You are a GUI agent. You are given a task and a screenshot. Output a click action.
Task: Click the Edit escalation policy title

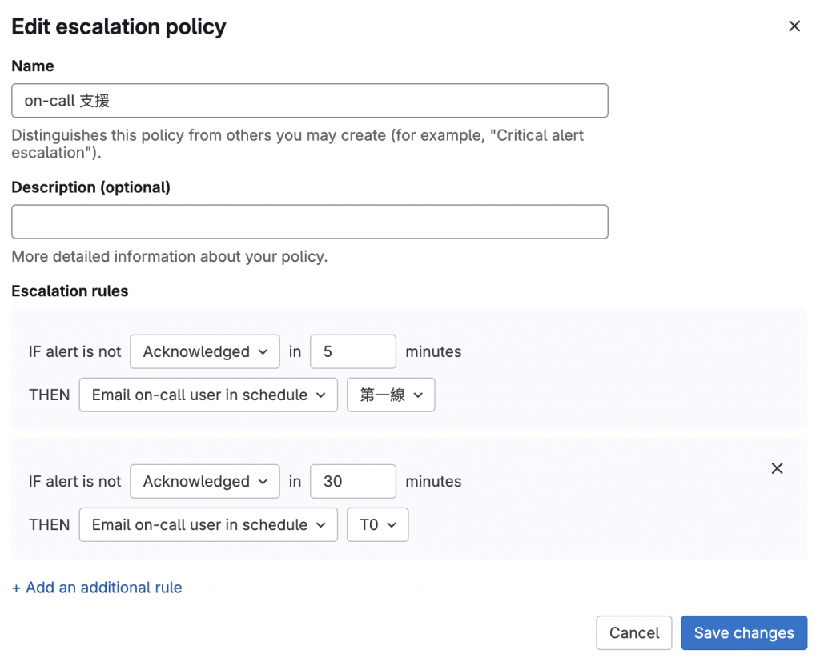(x=119, y=26)
